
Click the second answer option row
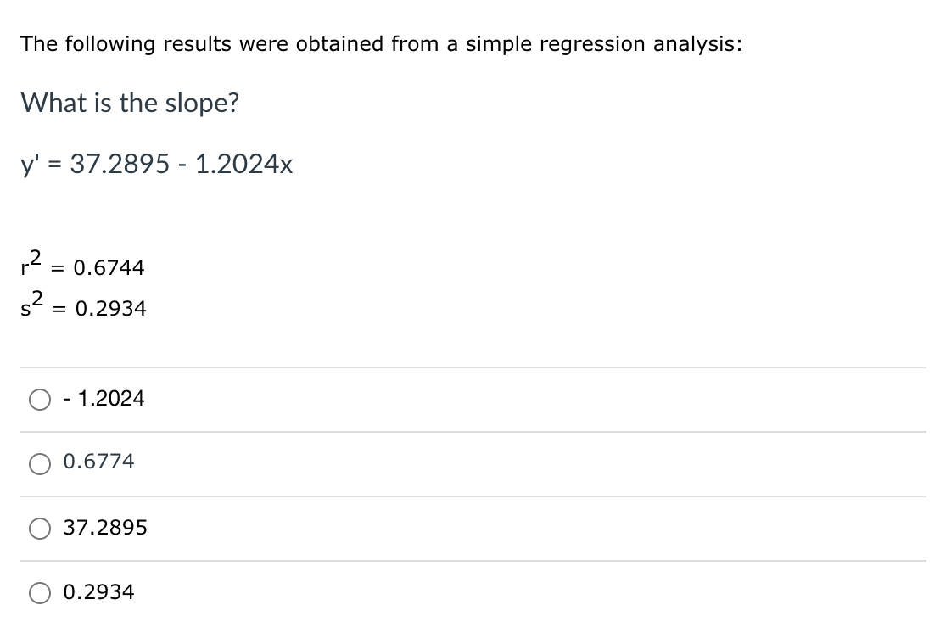pos(255,463)
